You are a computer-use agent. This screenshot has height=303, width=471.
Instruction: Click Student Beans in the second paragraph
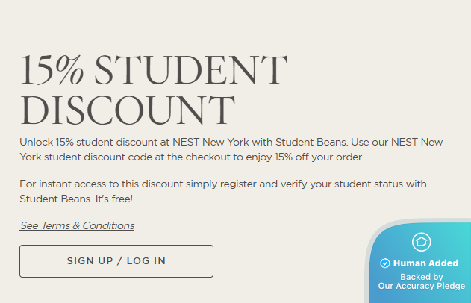tap(51, 199)
